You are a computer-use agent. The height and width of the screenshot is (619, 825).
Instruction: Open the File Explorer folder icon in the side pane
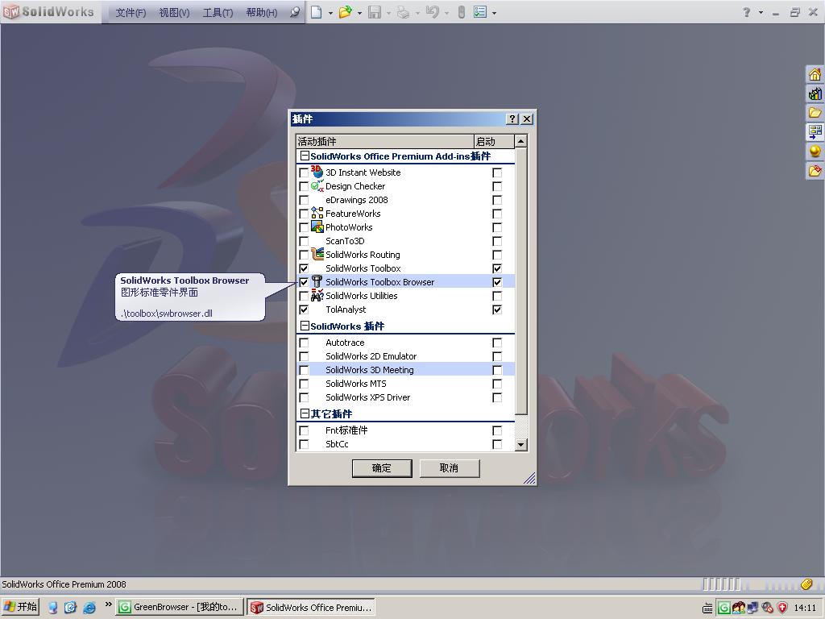click(x=815, y=113)
